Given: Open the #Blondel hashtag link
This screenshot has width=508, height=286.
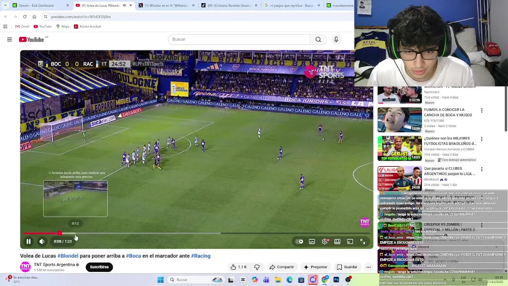Looking at the screenshot, I should coord(68,256).
